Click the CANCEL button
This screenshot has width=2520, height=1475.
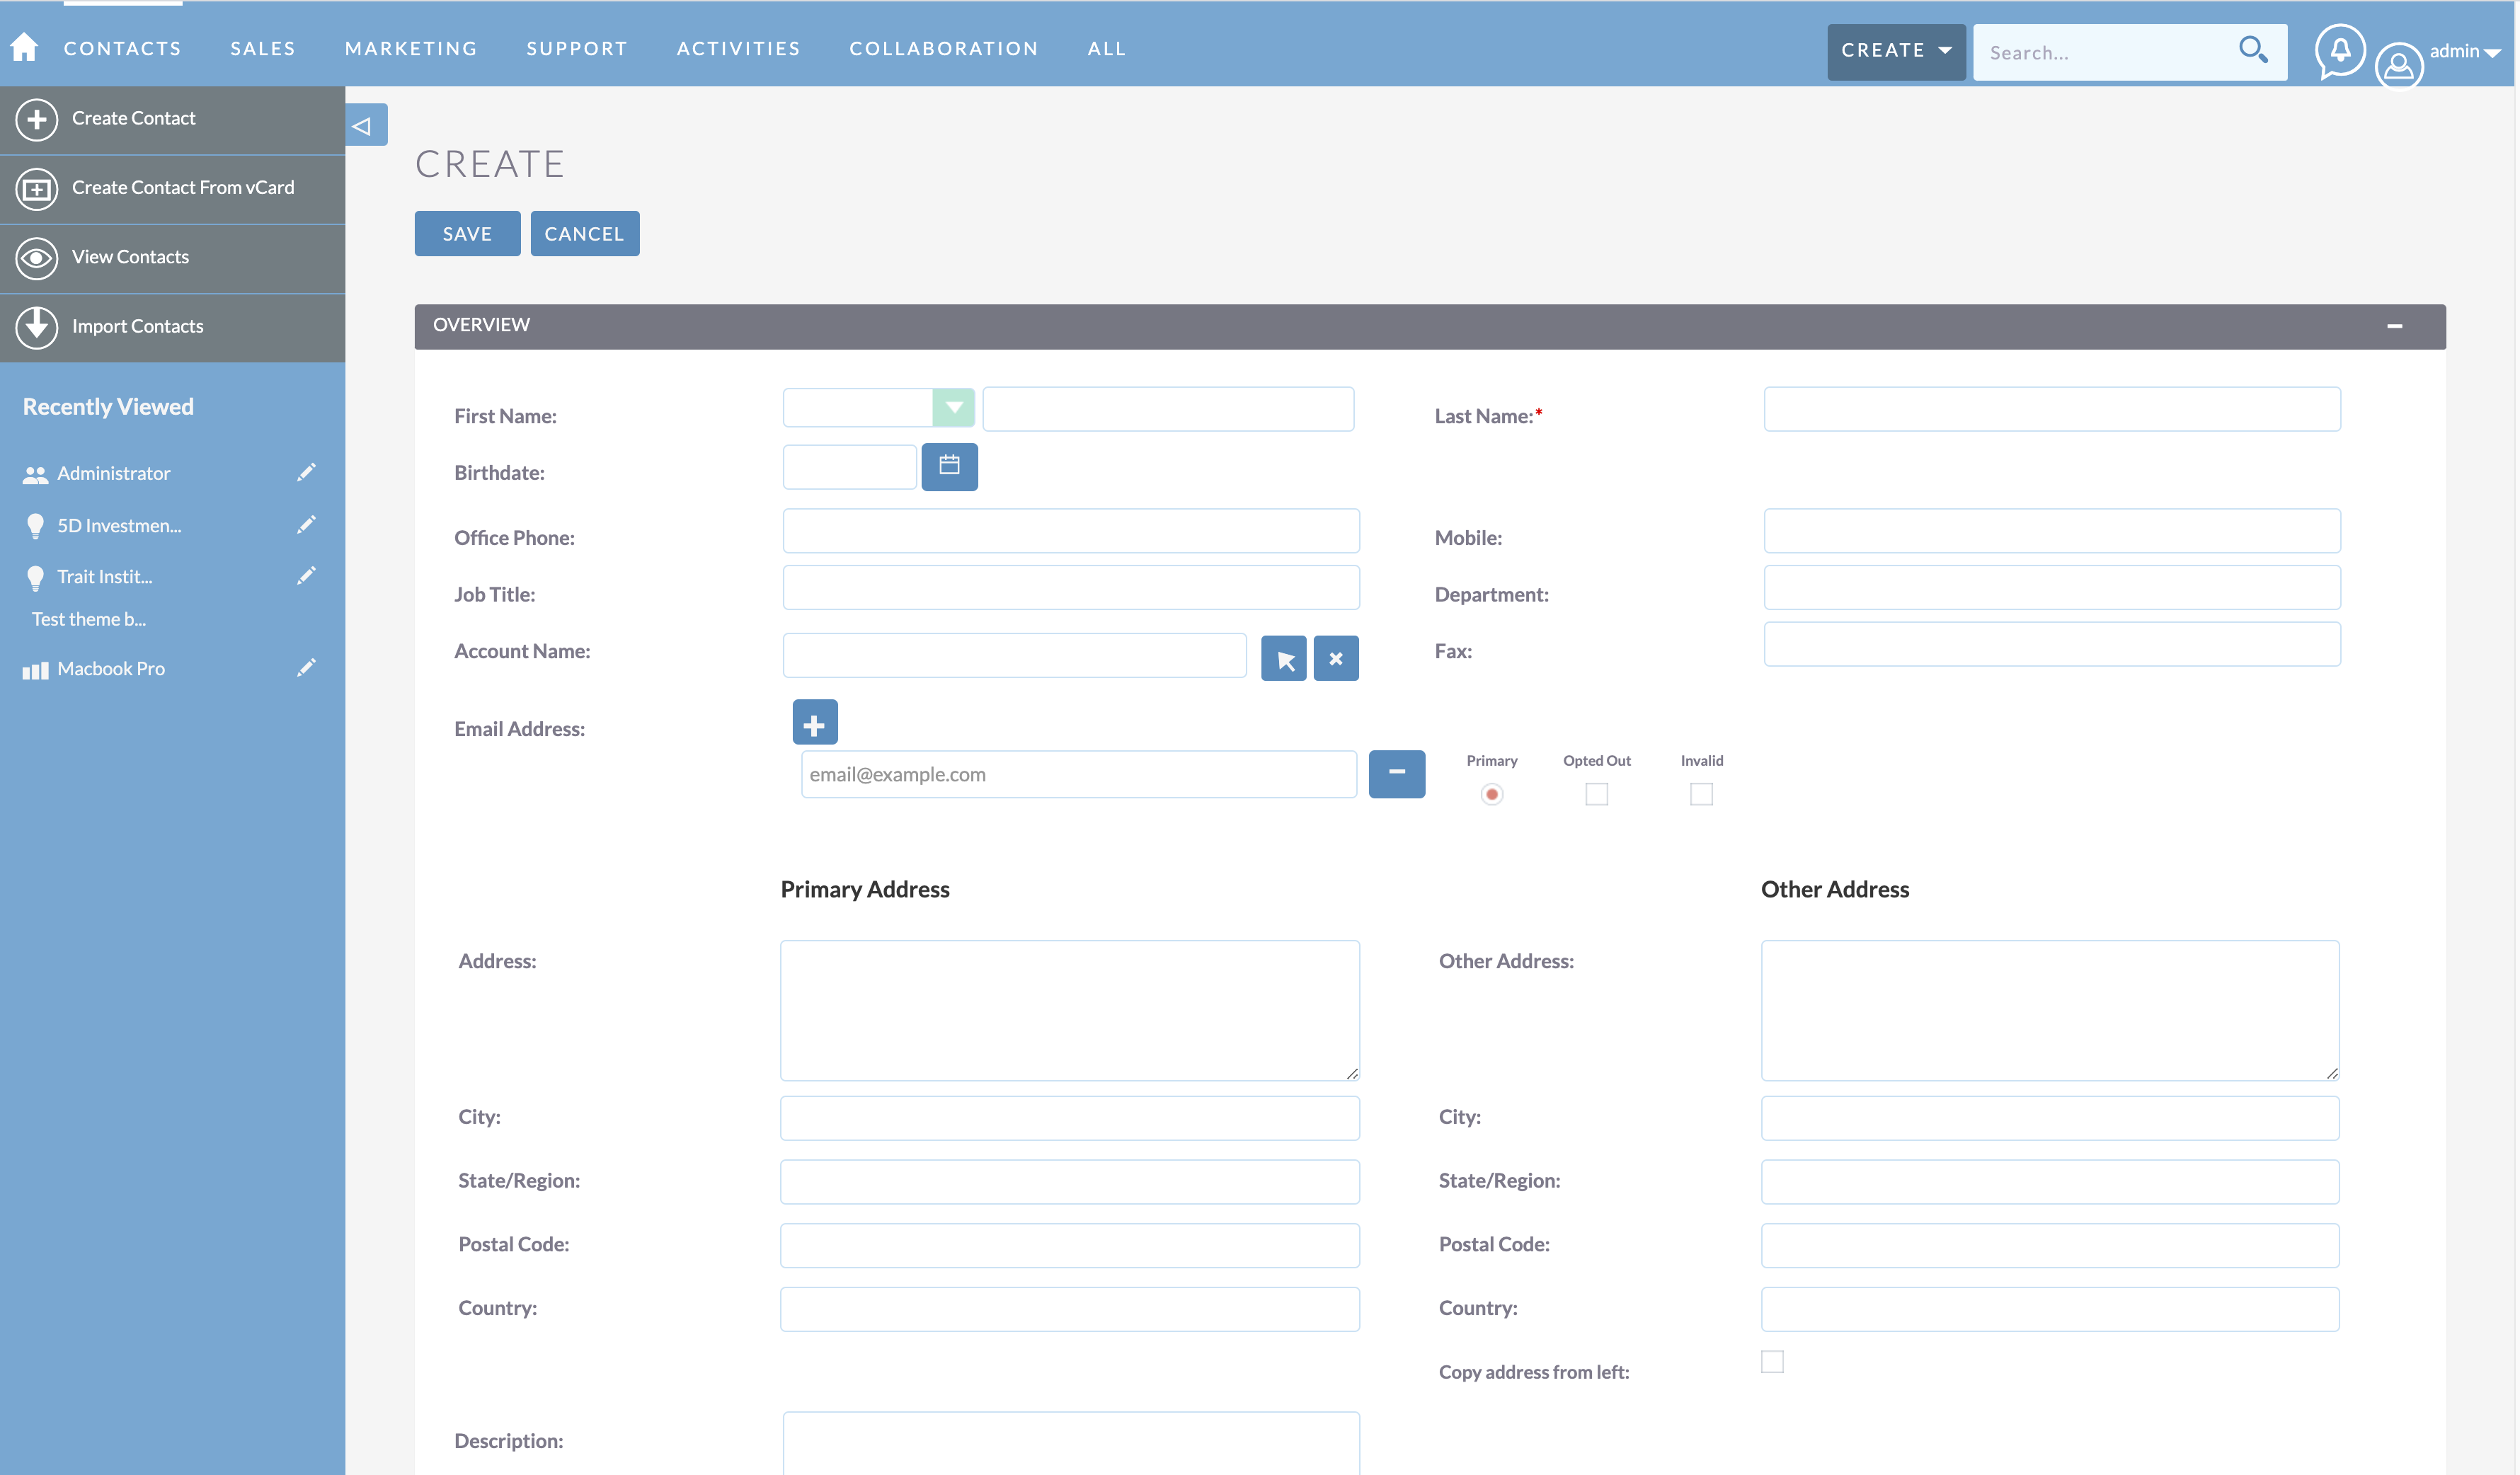pos(585,231)
